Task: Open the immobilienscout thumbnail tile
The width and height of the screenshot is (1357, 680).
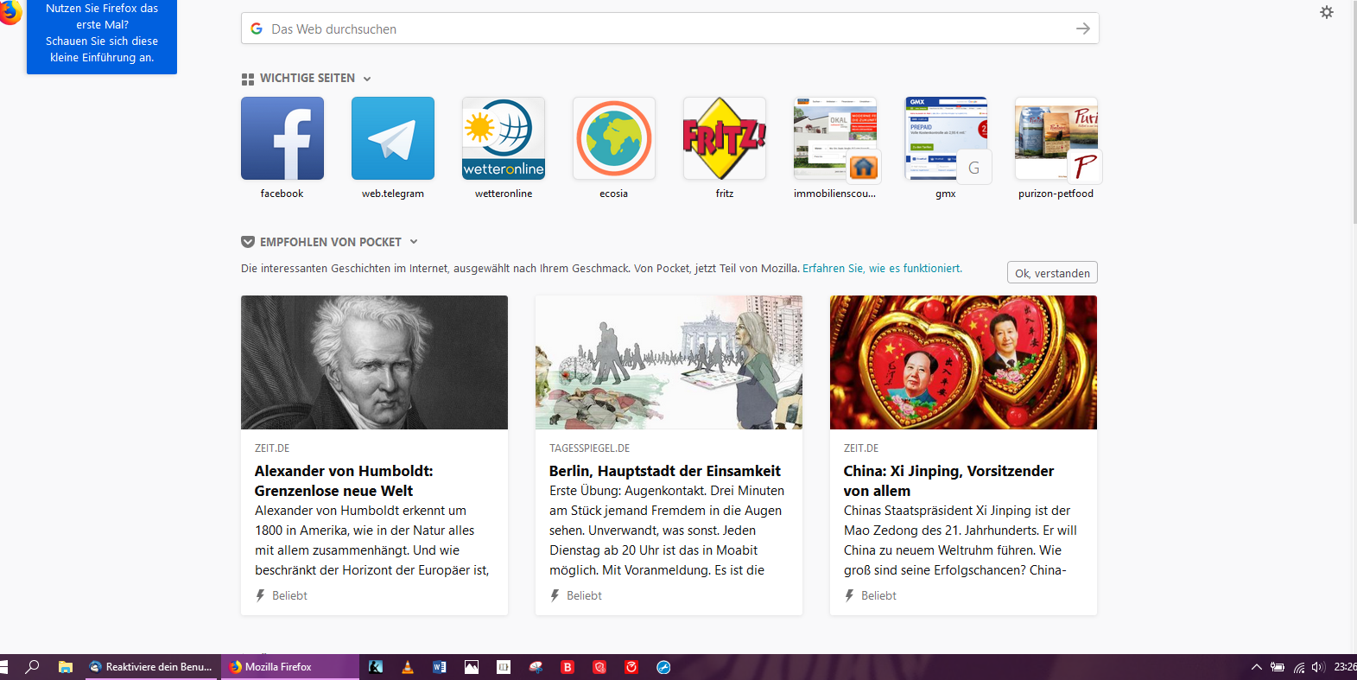Action: click(834, 138)
